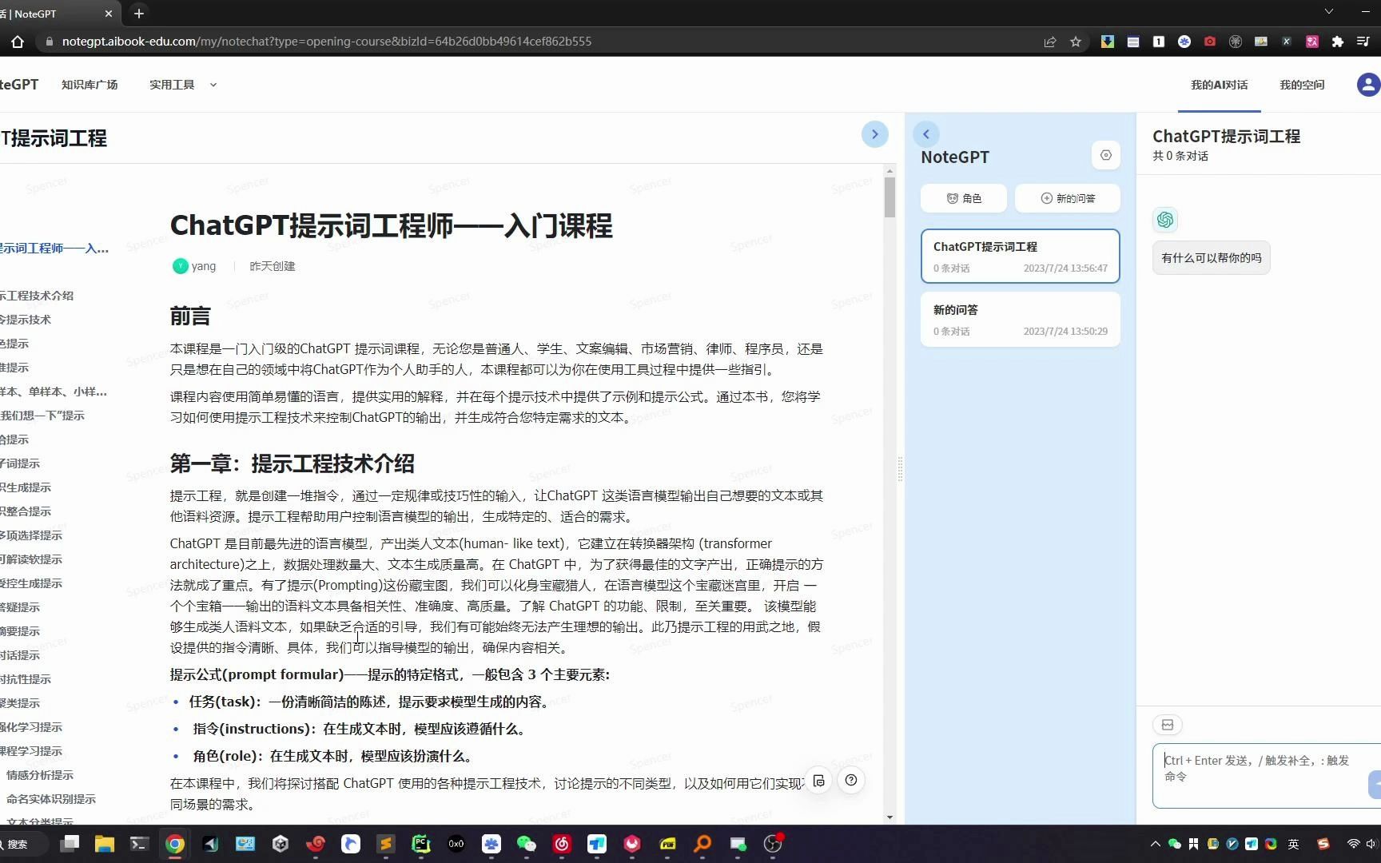Open 知识库广场 in the top menu
This screenshot has height=863, width=1381.
click(90, 85)
